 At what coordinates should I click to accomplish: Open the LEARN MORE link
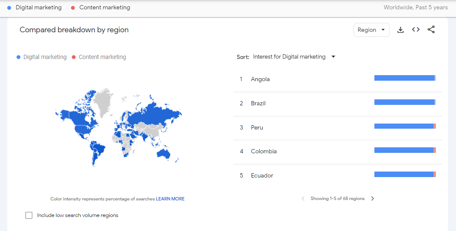click(170, 199)
